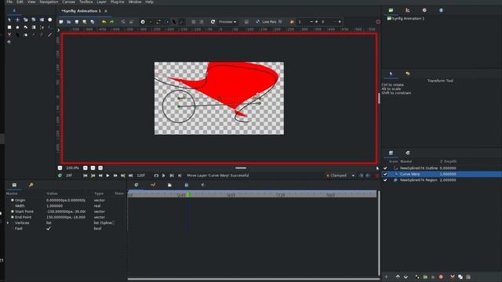Screen dimensions: 502x282
Task: Expand the Vertices parameter list
Action: [x=9, y=222]
